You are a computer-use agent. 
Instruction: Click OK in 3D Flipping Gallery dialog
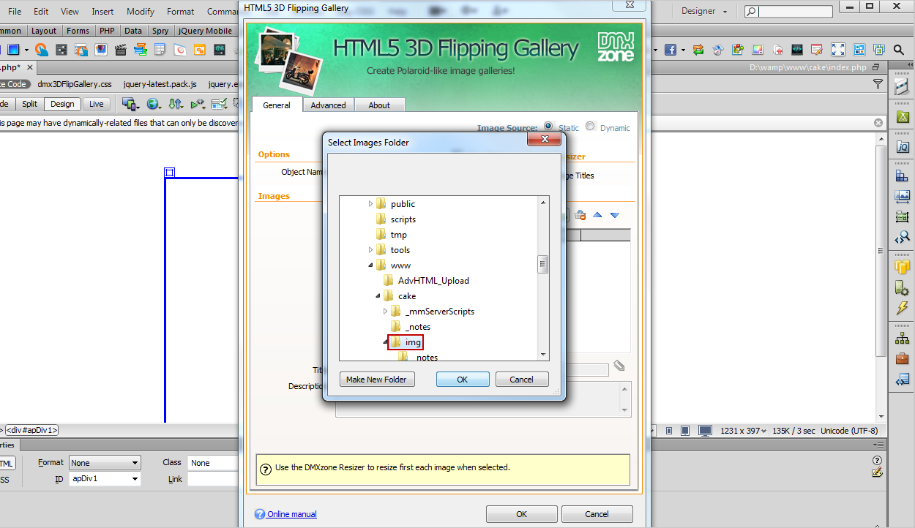(x=521, y=514)
